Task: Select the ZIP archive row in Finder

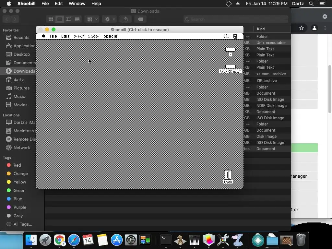Action: click(267, 80)
